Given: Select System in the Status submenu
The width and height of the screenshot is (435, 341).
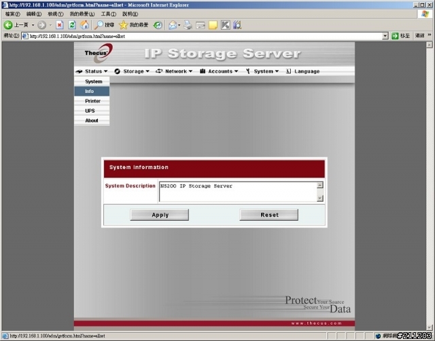Looking at the screenshot, I should 92,82.
